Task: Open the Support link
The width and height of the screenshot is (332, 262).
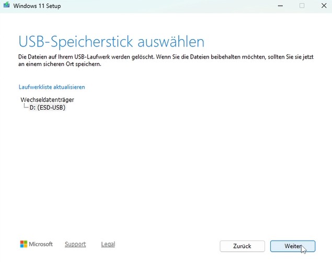Action: click(75, 244)
